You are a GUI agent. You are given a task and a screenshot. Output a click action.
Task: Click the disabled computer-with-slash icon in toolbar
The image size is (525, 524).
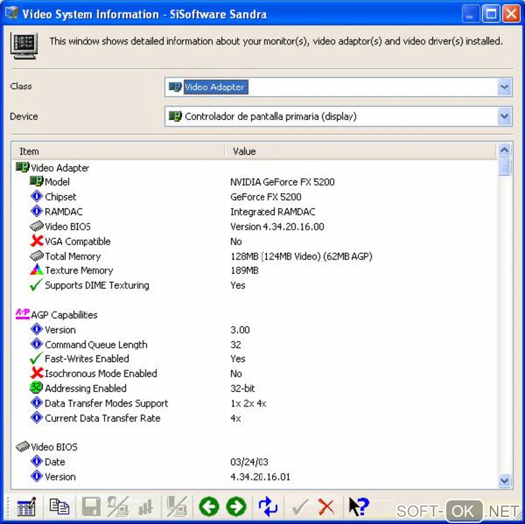[x=177, y=506]
